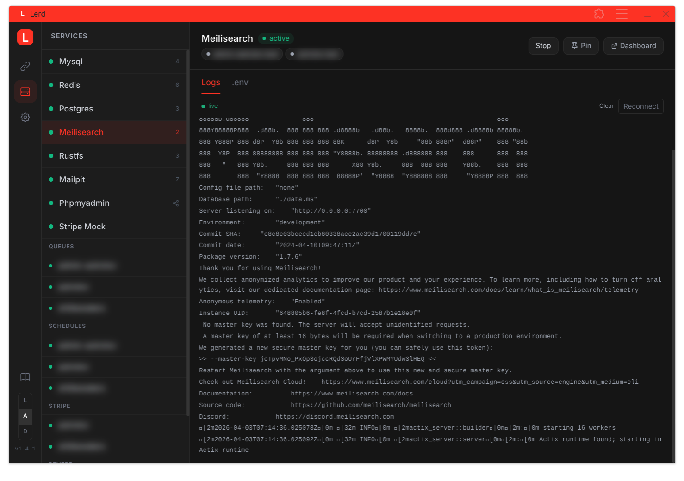Select the Stripe Mock service
This screenshot has width=684, height=481.
[114, 227]
